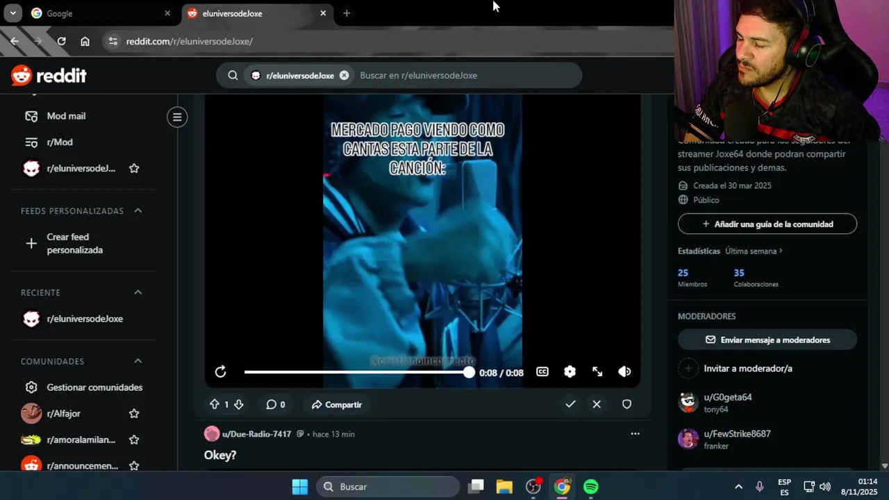Mute the video volume
The width and height of the screenshot is (889, 500).
point(624,372)
